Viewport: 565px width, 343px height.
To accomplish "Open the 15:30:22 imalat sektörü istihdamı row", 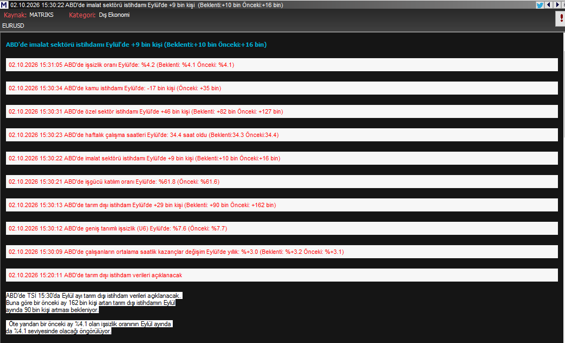I will click(x=282, y=158).
